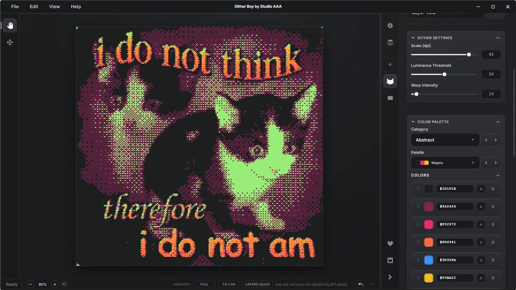Open the View menu

[55, 6]
